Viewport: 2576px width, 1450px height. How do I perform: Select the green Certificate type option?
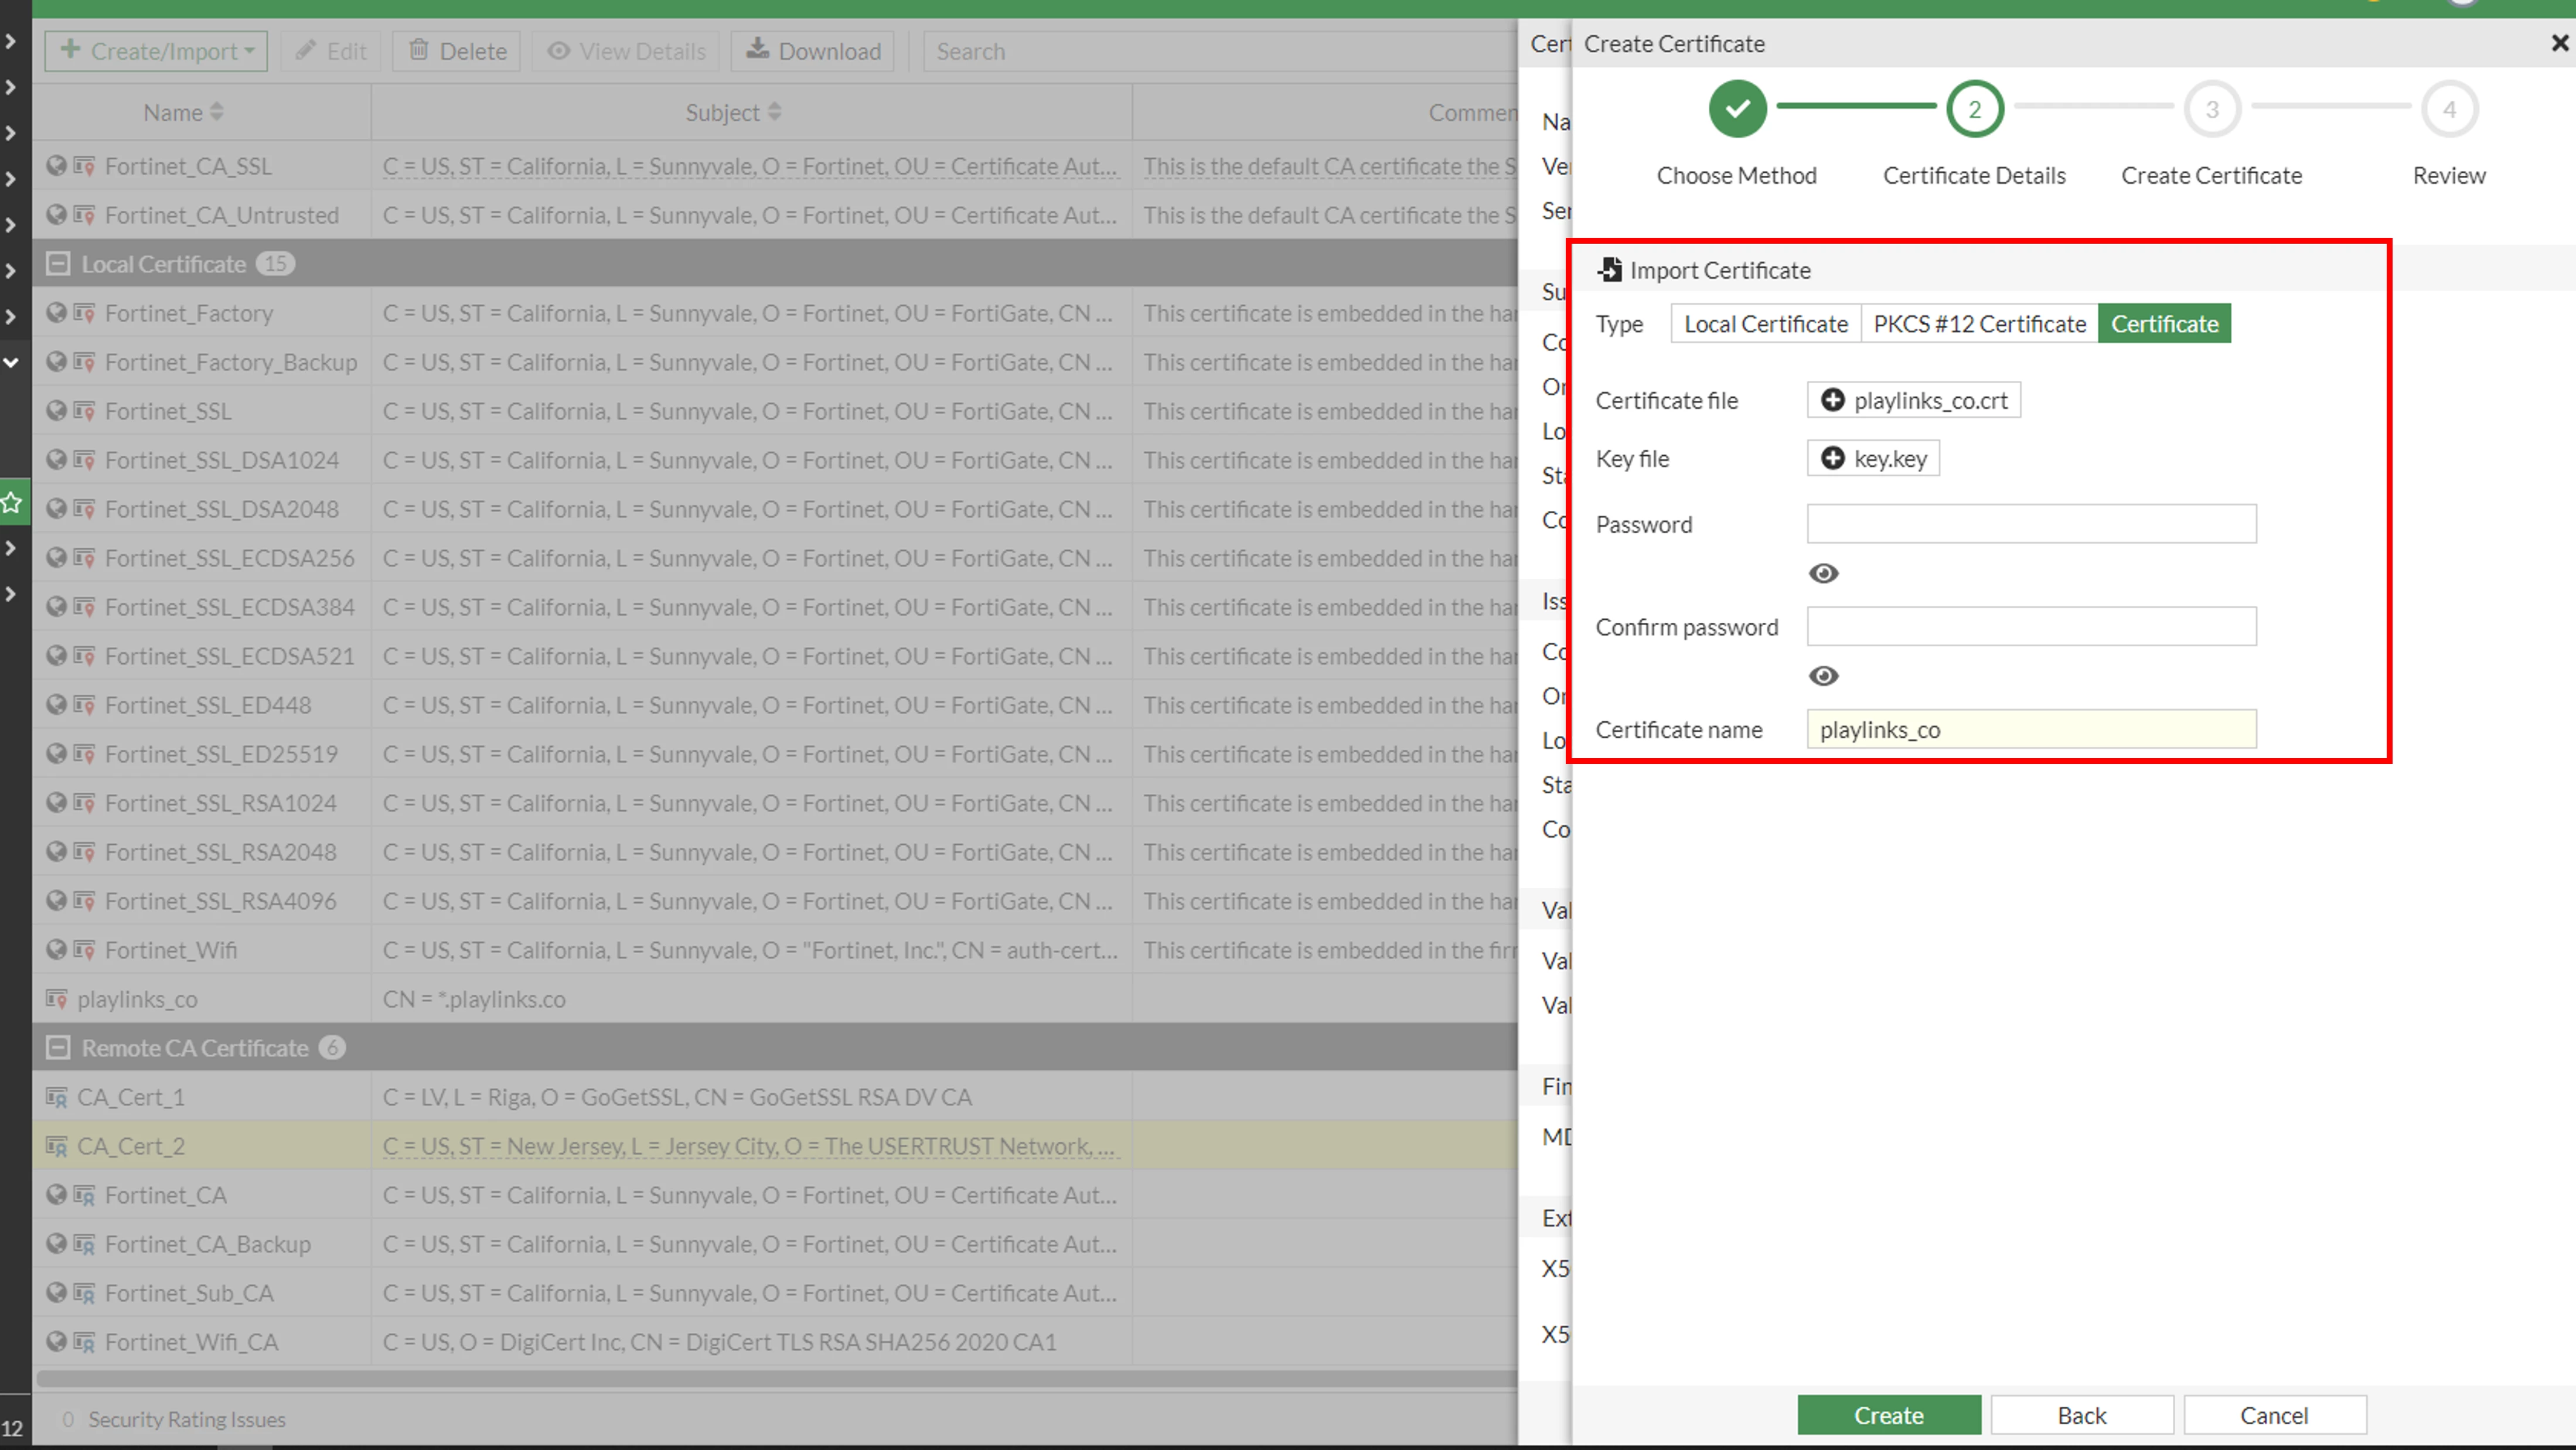(x=2164, y=324)
